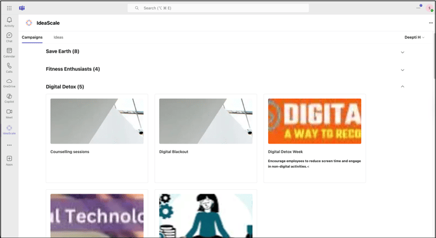This screenshot has width=436, height=238.
Task: Show more apps ellipsis in sidebar
Action: 9,145
